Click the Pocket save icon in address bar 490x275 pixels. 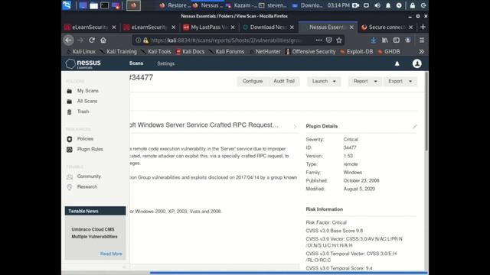pyautogui.click(x=328, y=40)
